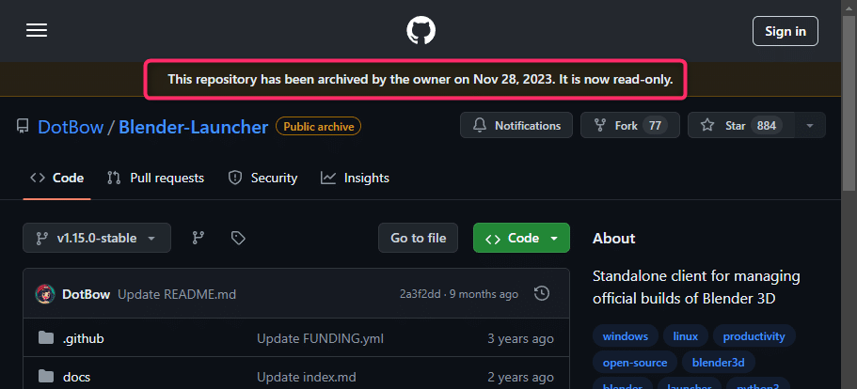857x389 pixels.
Task: Expand the green Code dropdown
Action: pos(521,238)
